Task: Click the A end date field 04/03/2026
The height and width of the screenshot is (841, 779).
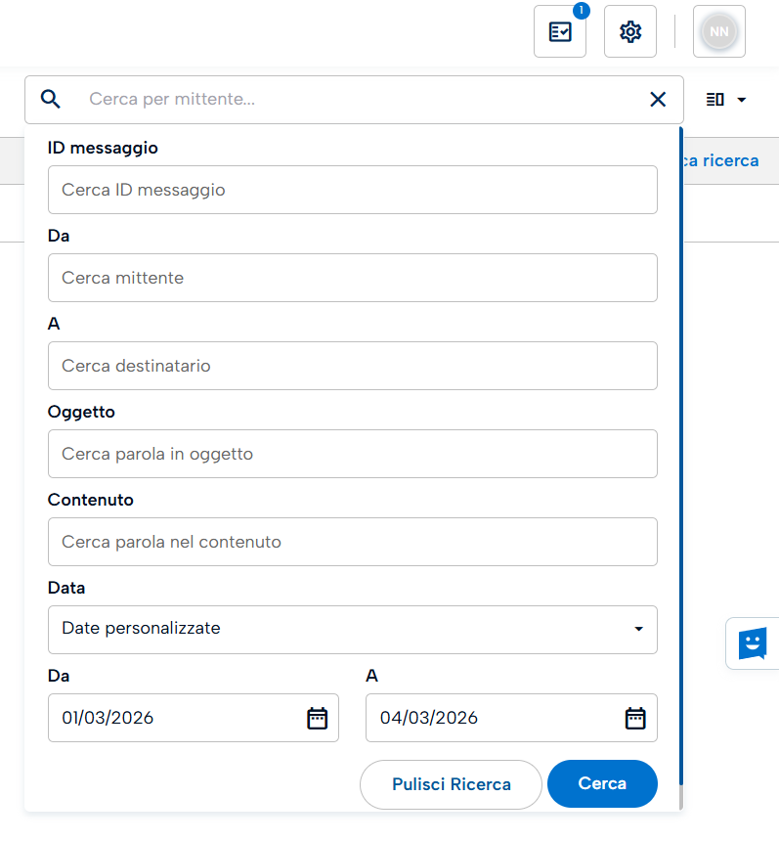Action: coord(494,718)
